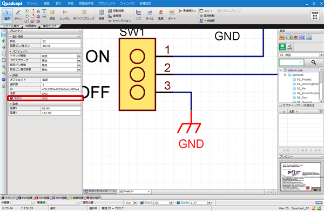Viewport: 324px width, 211px height.
Task: Click the シンボル symbol tool icon
Action: tap(65, 15)
